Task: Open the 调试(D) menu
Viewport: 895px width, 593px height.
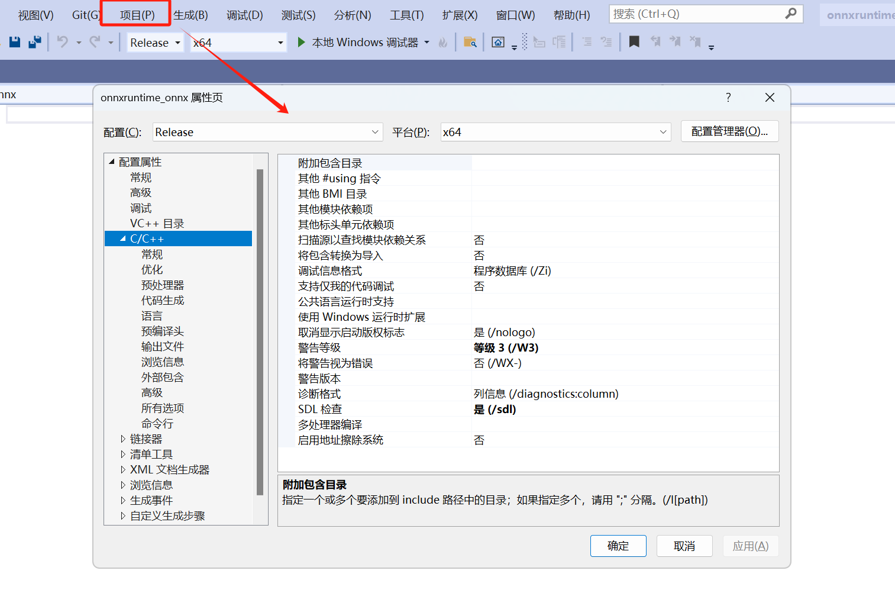Action: 245,15
